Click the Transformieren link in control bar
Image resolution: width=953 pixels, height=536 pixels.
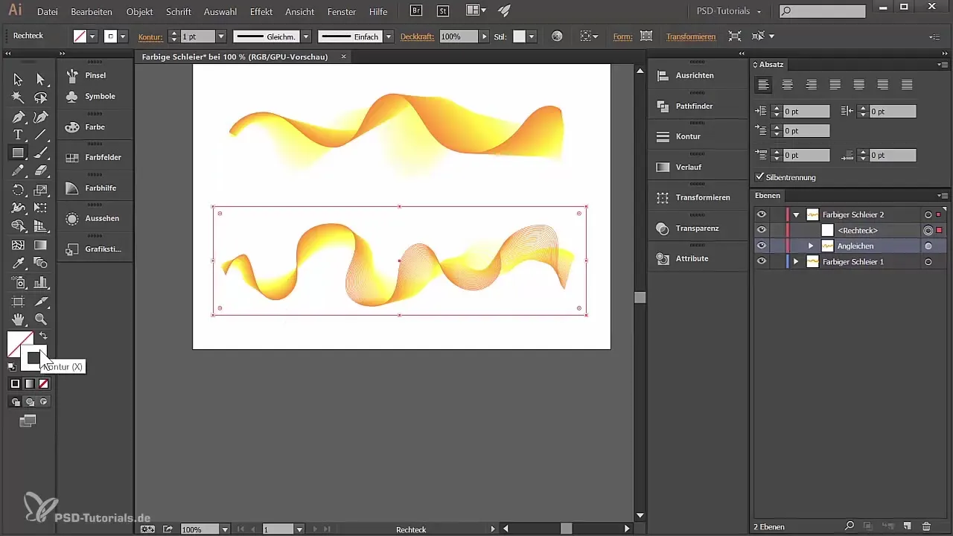click(691, 36)
